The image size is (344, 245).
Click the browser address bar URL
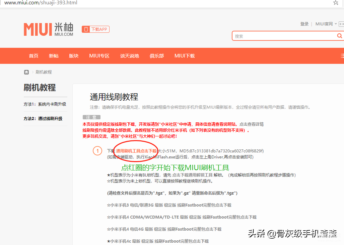[x=41, y=3]
